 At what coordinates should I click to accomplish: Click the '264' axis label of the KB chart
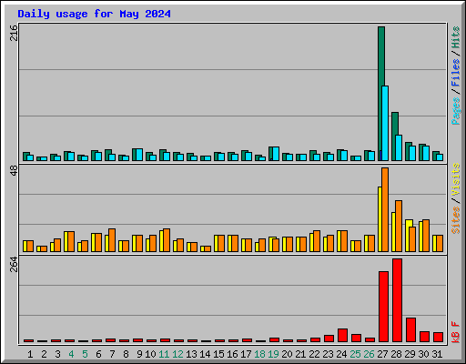coord(14,264)
